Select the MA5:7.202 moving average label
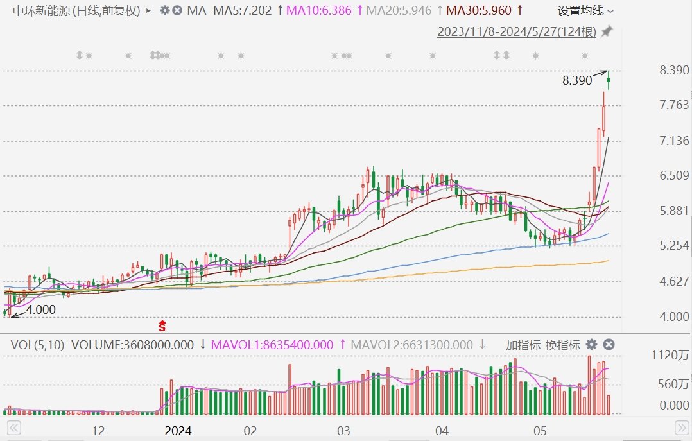 (x=242, y=11)
